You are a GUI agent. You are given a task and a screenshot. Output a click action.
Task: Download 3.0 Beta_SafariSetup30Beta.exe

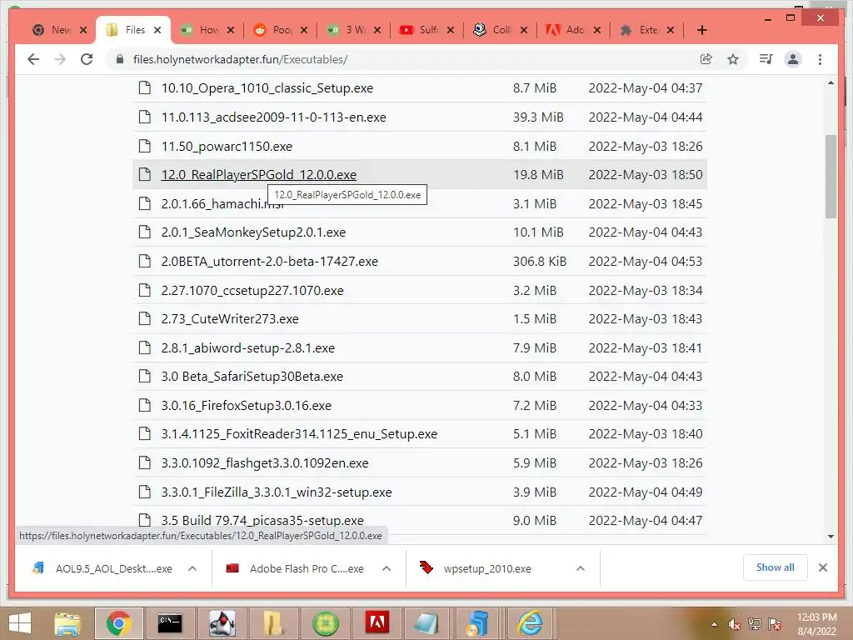(252, 377)
